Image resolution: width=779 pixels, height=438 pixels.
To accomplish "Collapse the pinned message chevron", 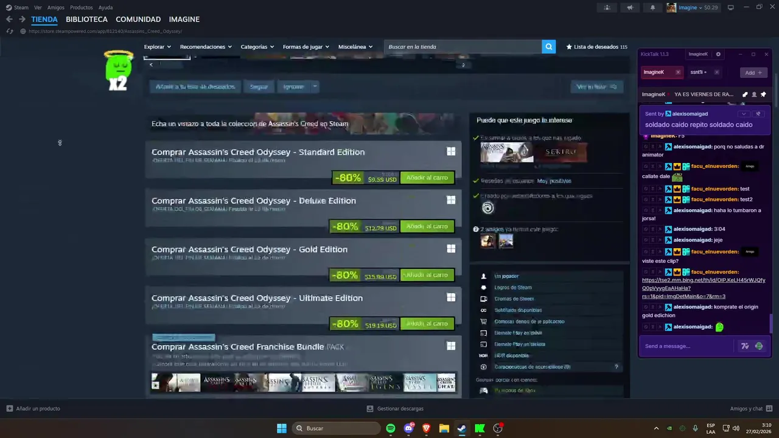I will coord(743,114).
